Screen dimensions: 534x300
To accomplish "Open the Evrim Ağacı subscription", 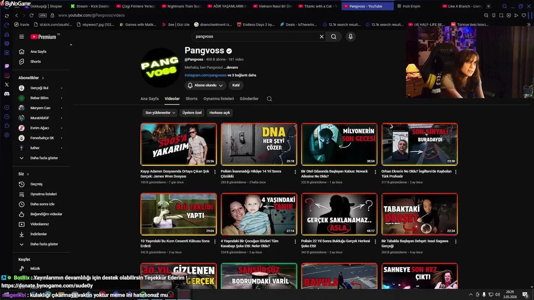I will [x=40, y=128].
